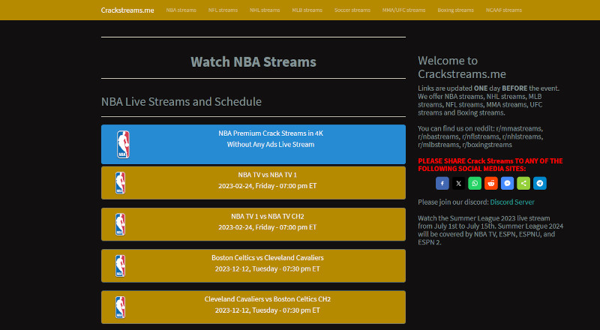Open NBA TV 1 vs NBA TV CH2 stream
This screenshot has width=600, height=330.
253,224
